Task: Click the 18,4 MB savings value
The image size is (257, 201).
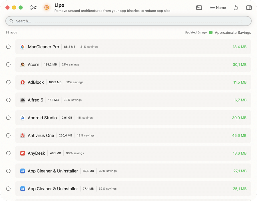Action: point(240,47)
